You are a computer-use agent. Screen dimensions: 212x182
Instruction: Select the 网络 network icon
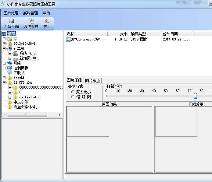(10, 63)
